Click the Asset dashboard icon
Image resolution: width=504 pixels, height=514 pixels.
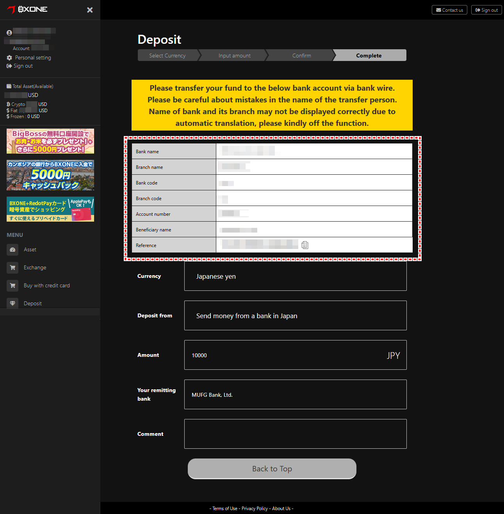pos(12,250)
